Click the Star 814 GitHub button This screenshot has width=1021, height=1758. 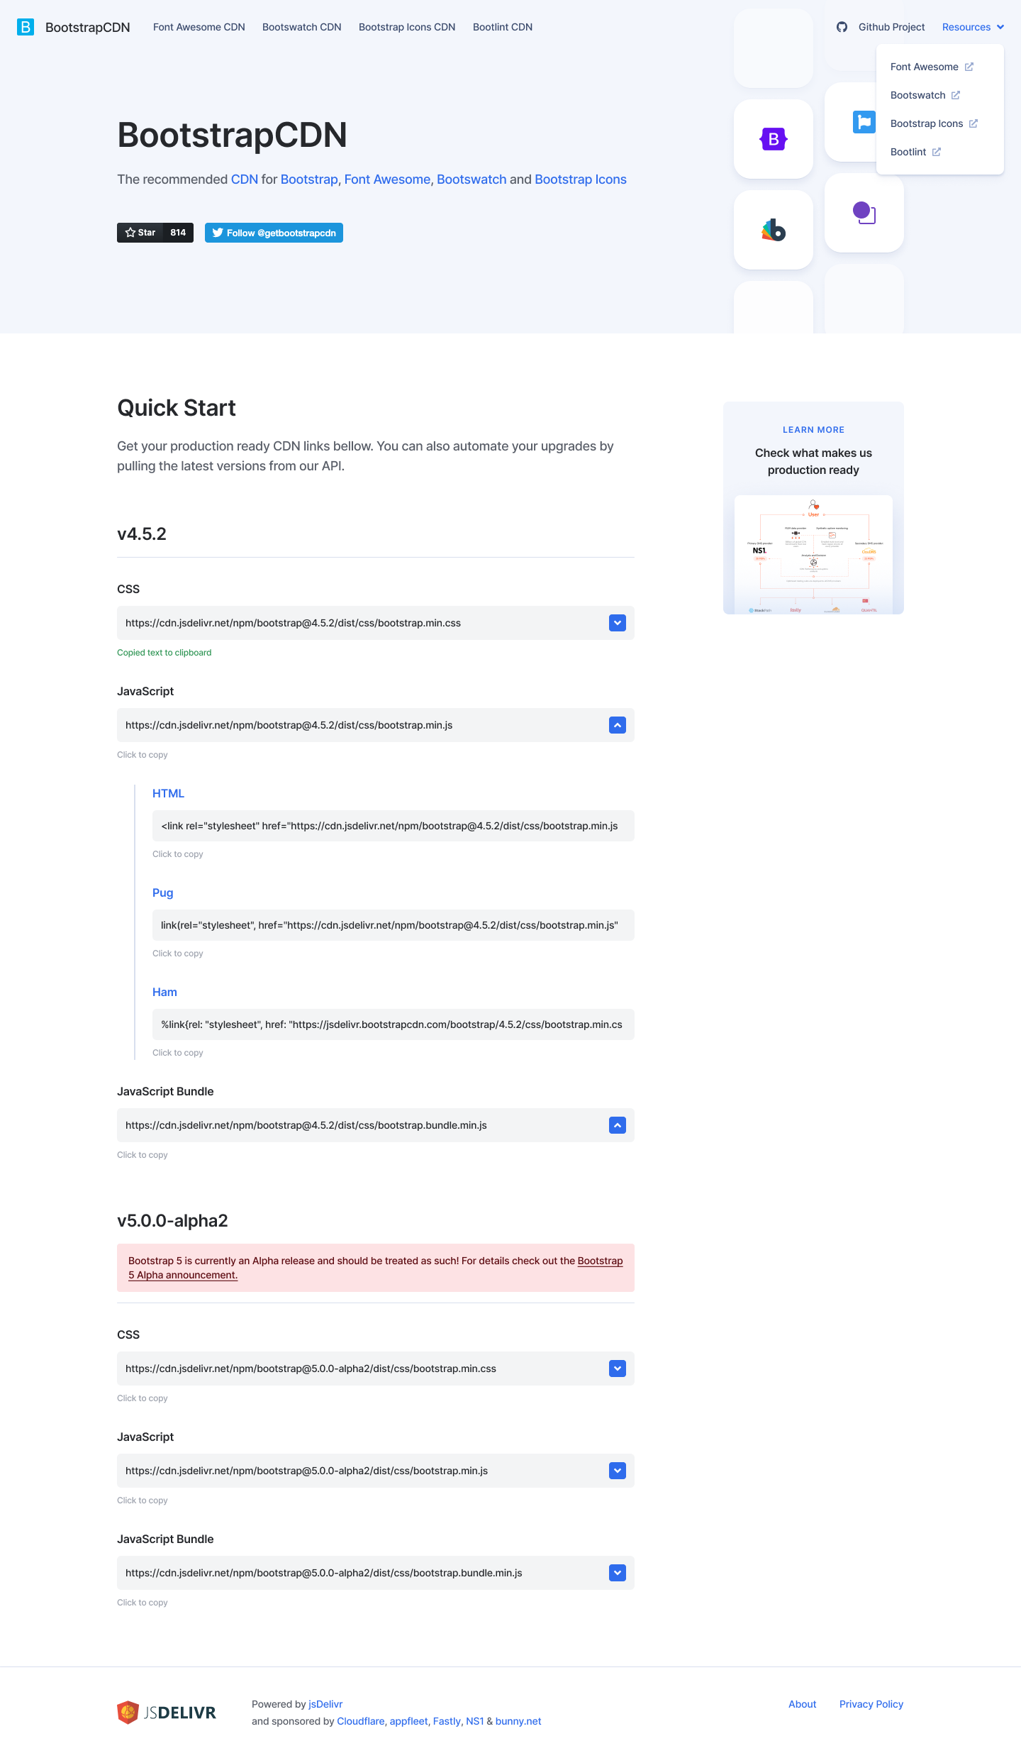click(155, 232)
